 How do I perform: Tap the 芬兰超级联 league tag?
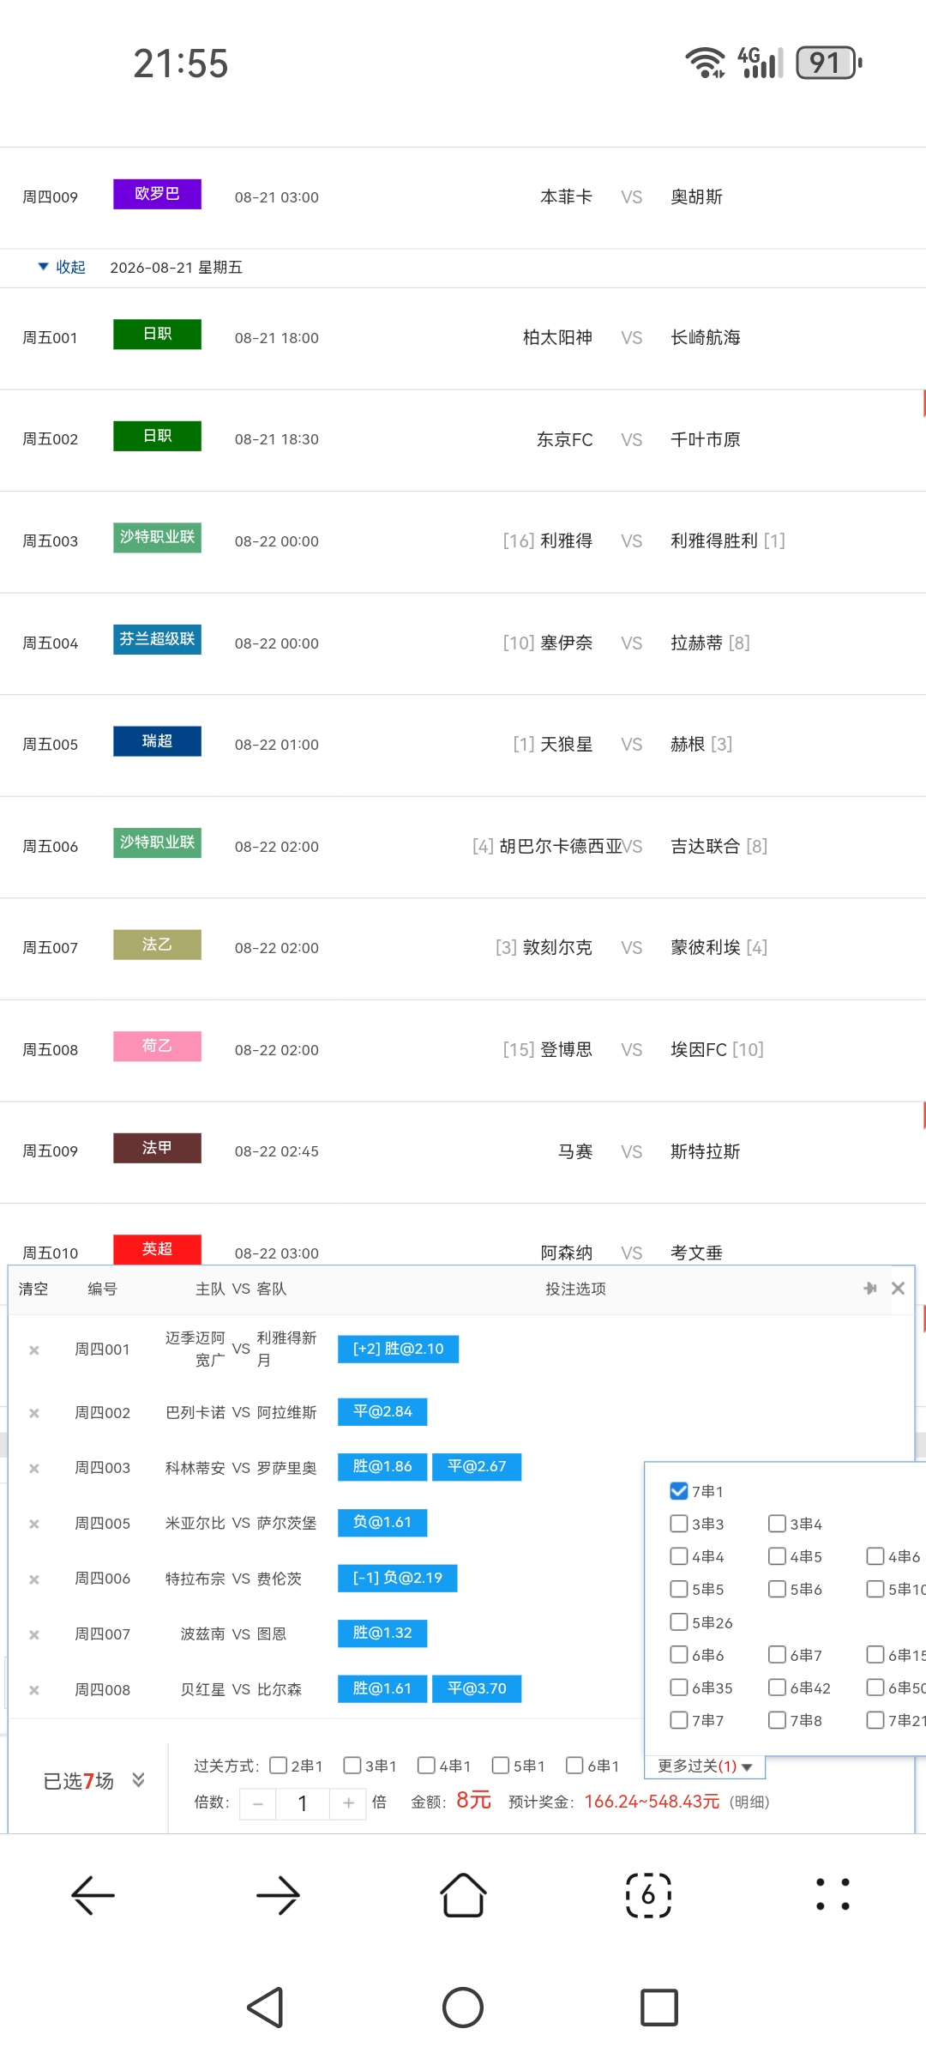[x=157, y=639]
